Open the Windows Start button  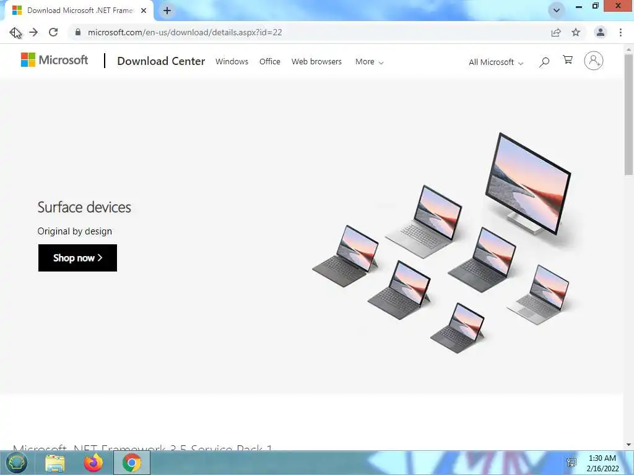(17, 463)
